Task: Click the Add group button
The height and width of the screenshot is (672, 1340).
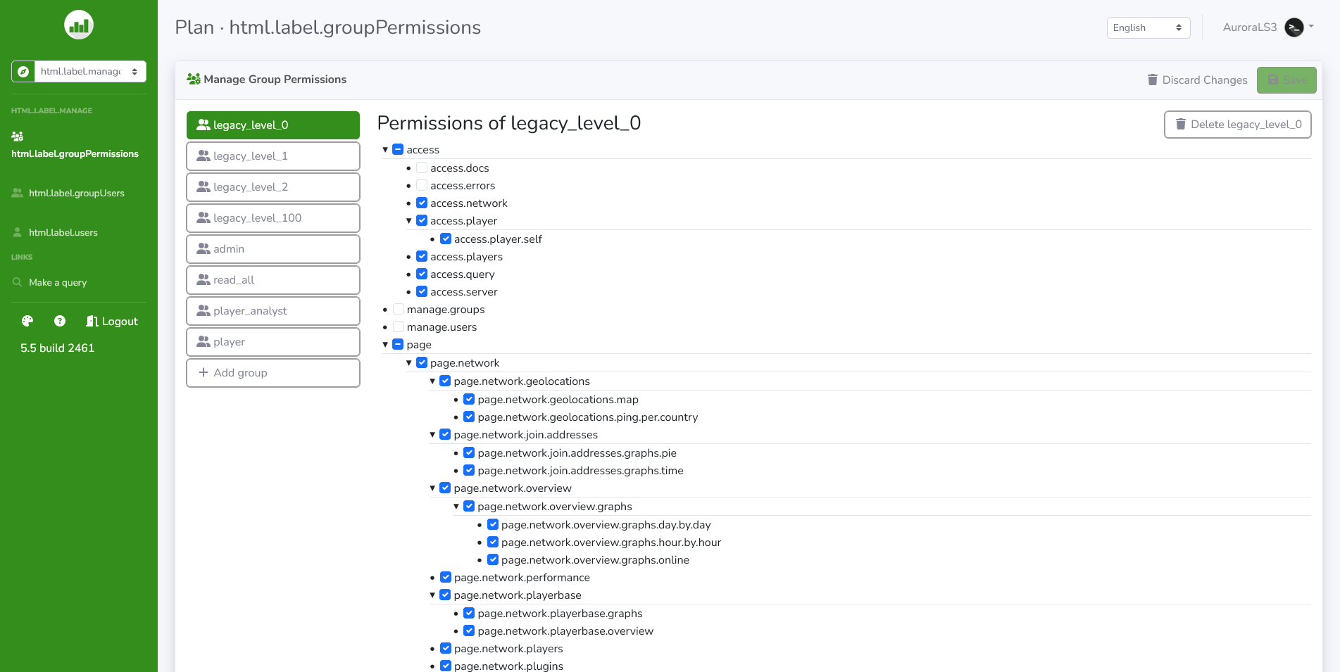Action: pyautogui.click(x=273, y=372)
